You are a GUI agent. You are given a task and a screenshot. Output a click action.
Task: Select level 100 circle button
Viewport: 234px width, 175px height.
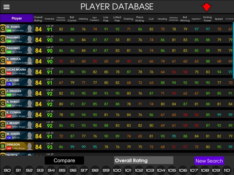117,170
